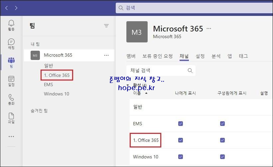
Task: Select Microsoft 365 team in list
Action: click(69, 55)
